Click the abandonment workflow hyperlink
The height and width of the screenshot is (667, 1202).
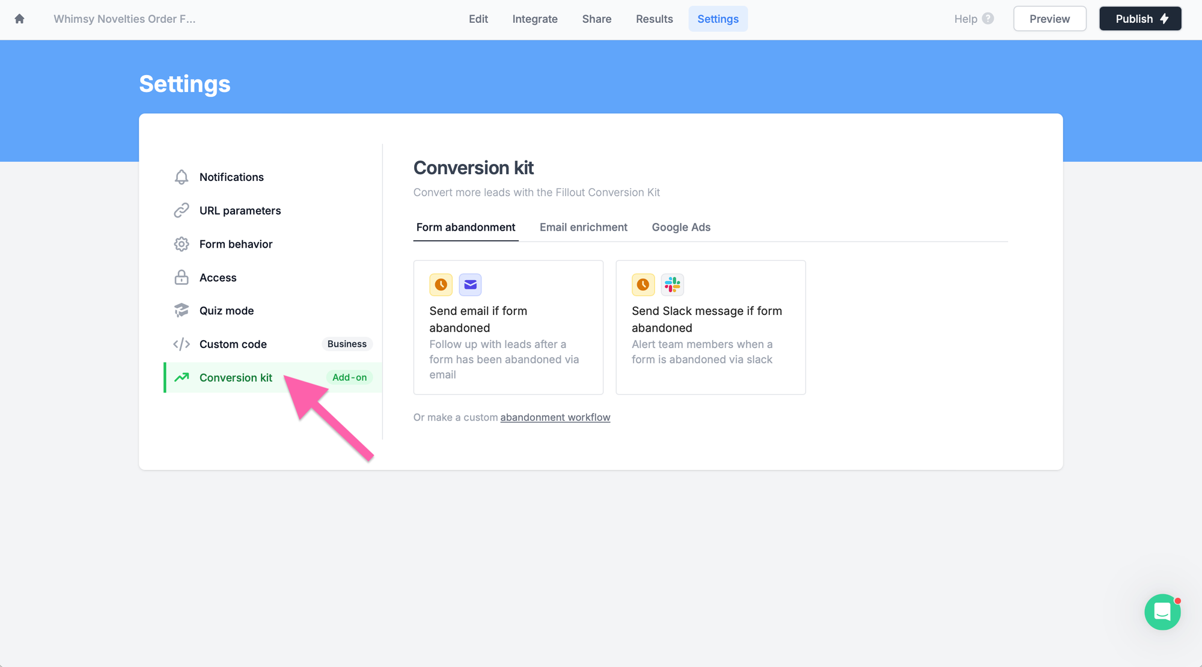(555, 416)
